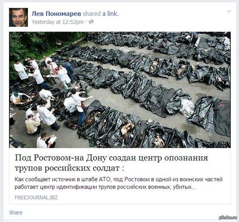239x222 pixels.
Task: Open Лев Пономарев's profile picture
Action: coord(18,17)
